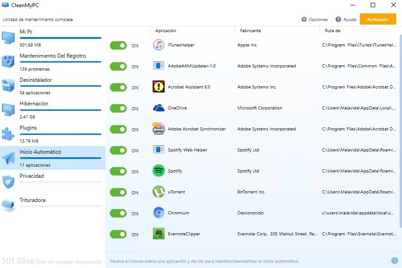Open the Mi Pc section

point(52,38)
